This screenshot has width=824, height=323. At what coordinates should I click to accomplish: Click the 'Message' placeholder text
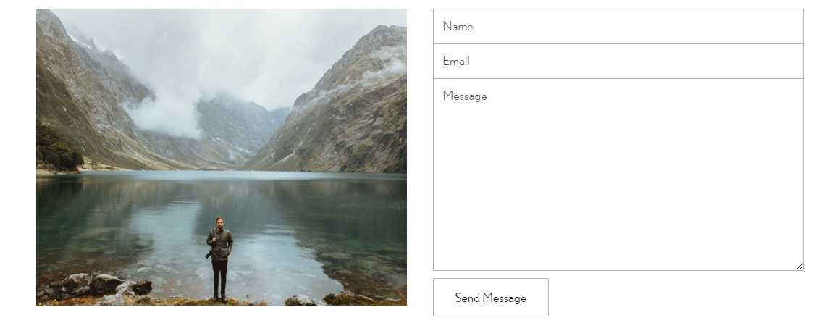465,96
